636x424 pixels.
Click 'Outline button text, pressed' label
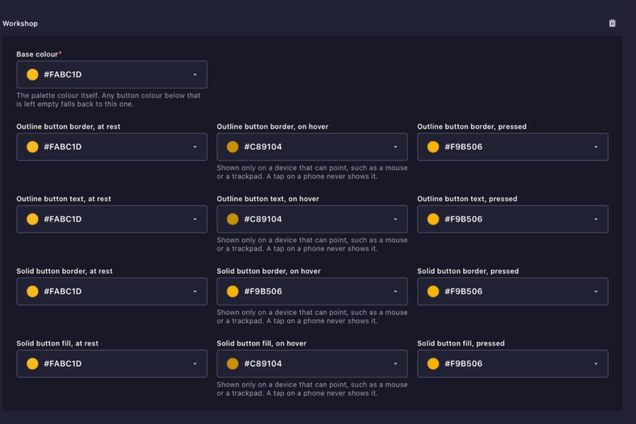tap(468, 199)
